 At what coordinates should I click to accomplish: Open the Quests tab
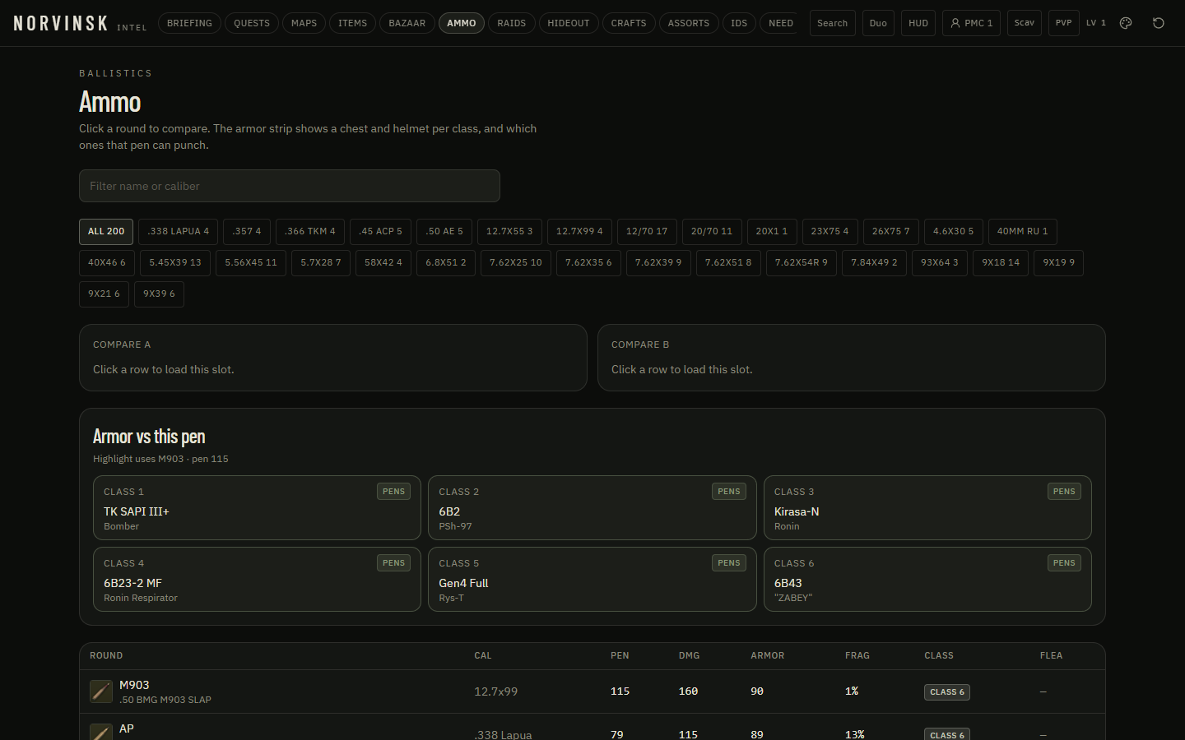pos(252,23)
